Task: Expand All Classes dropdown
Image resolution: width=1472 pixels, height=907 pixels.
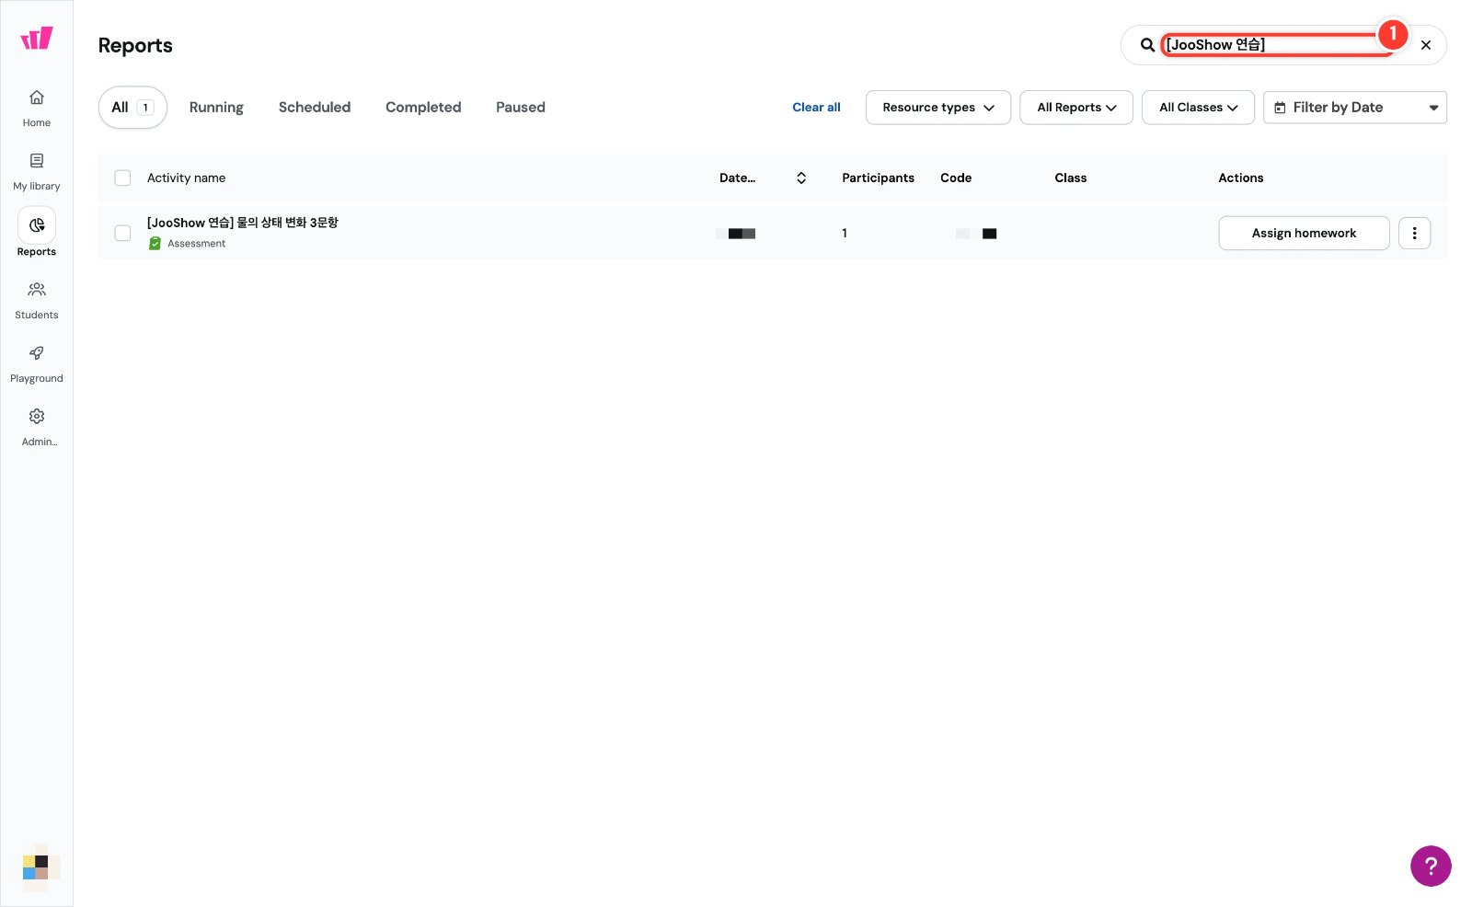Action: click(x=1198, y=108)
